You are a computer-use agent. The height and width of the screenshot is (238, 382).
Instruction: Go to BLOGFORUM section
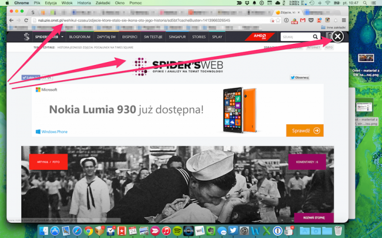[x=80, y=37]
